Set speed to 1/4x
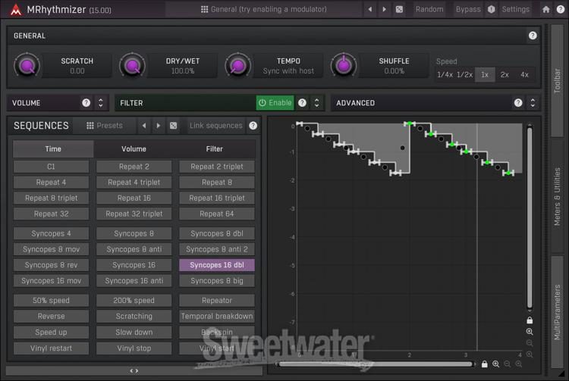 (x=445, y=74)
